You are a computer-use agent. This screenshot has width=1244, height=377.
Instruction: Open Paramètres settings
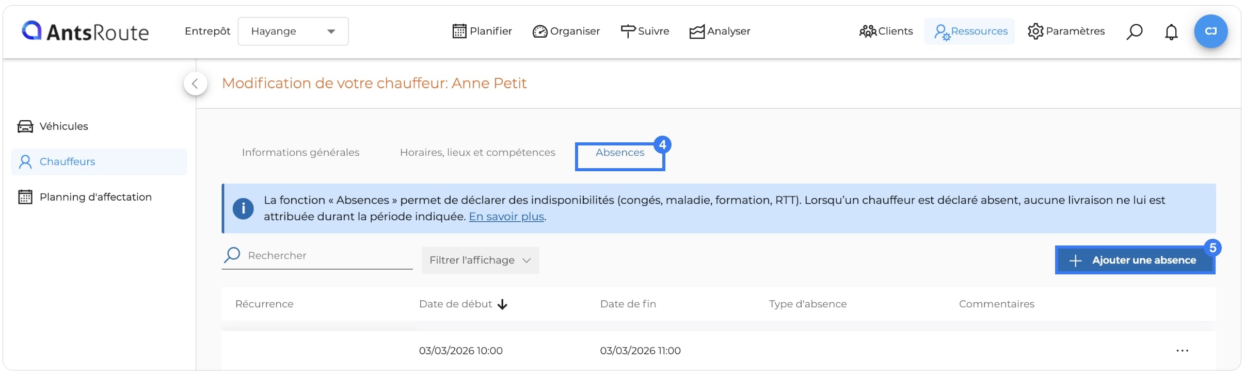pos(1066,31)
